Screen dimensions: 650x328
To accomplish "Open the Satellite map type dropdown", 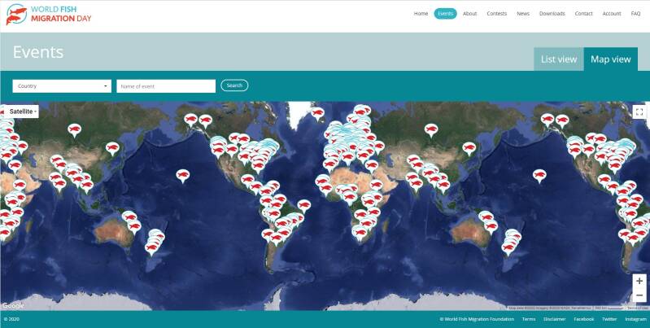I will pos(21,112).
